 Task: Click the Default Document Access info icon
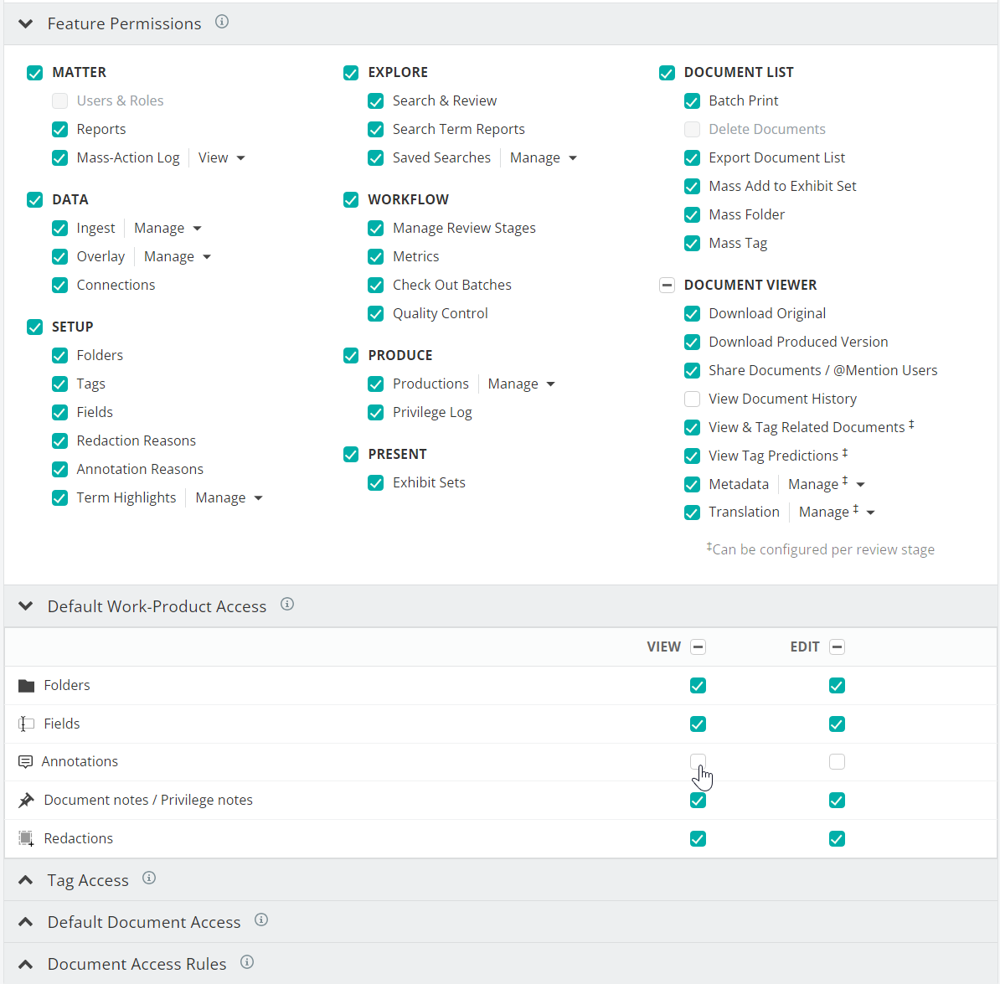(x=260, y=920)
